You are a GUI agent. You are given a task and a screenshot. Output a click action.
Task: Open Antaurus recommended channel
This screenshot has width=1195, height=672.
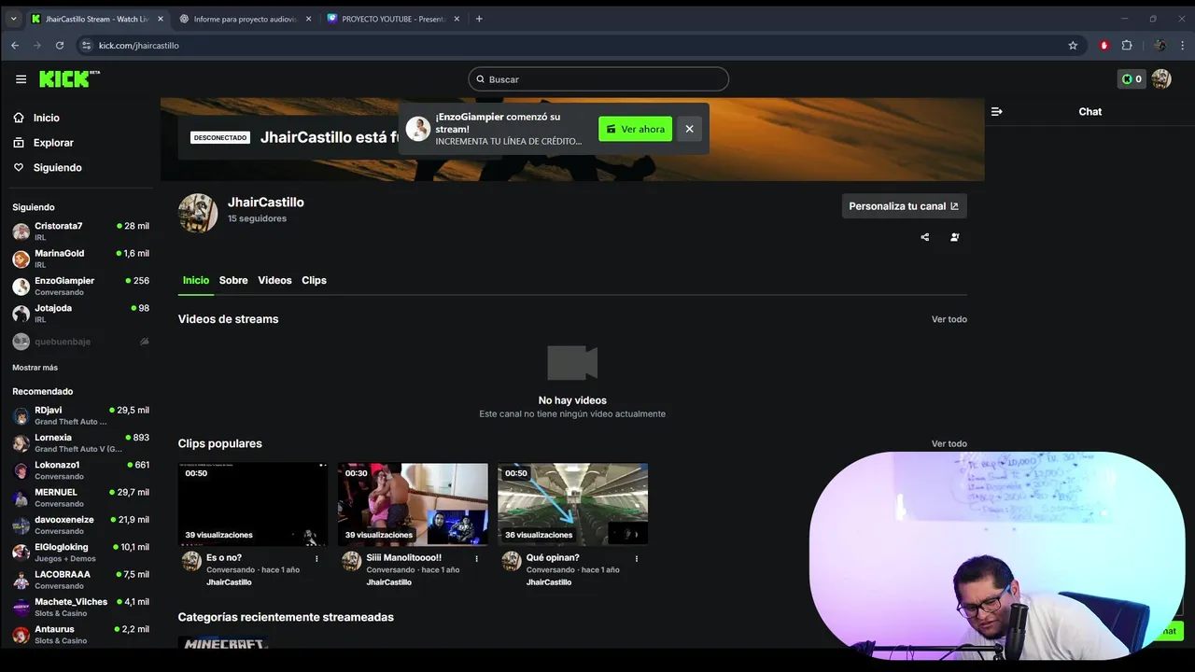pos(80,635)
